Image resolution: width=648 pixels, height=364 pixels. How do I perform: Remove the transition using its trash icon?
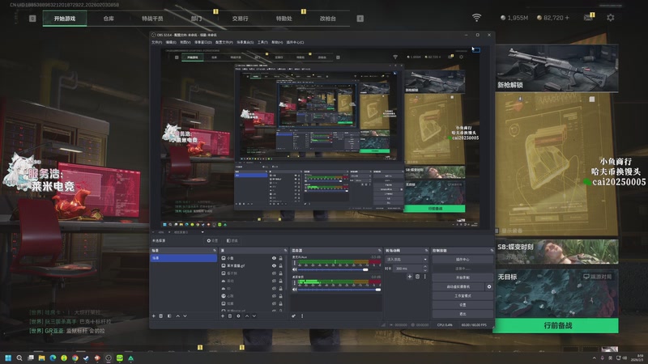click(417, 277)
